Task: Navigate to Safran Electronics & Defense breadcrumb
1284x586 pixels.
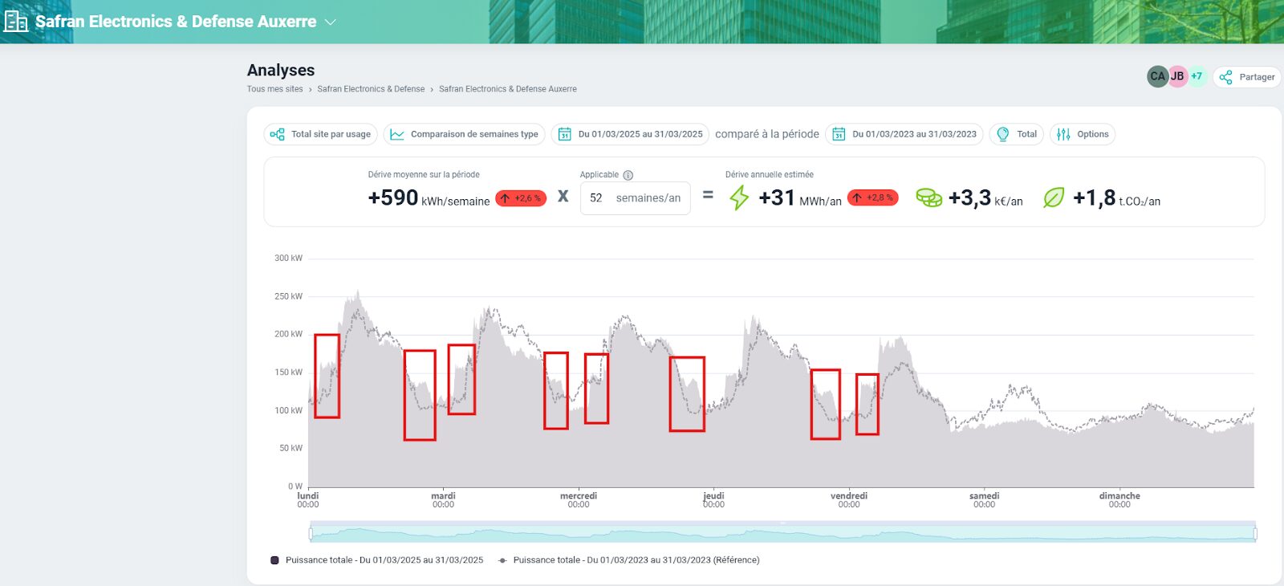Action: coord(371,89)
